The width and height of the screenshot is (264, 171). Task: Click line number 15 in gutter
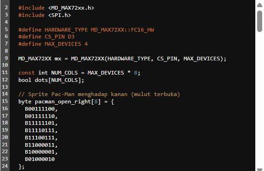coord(5,101)
